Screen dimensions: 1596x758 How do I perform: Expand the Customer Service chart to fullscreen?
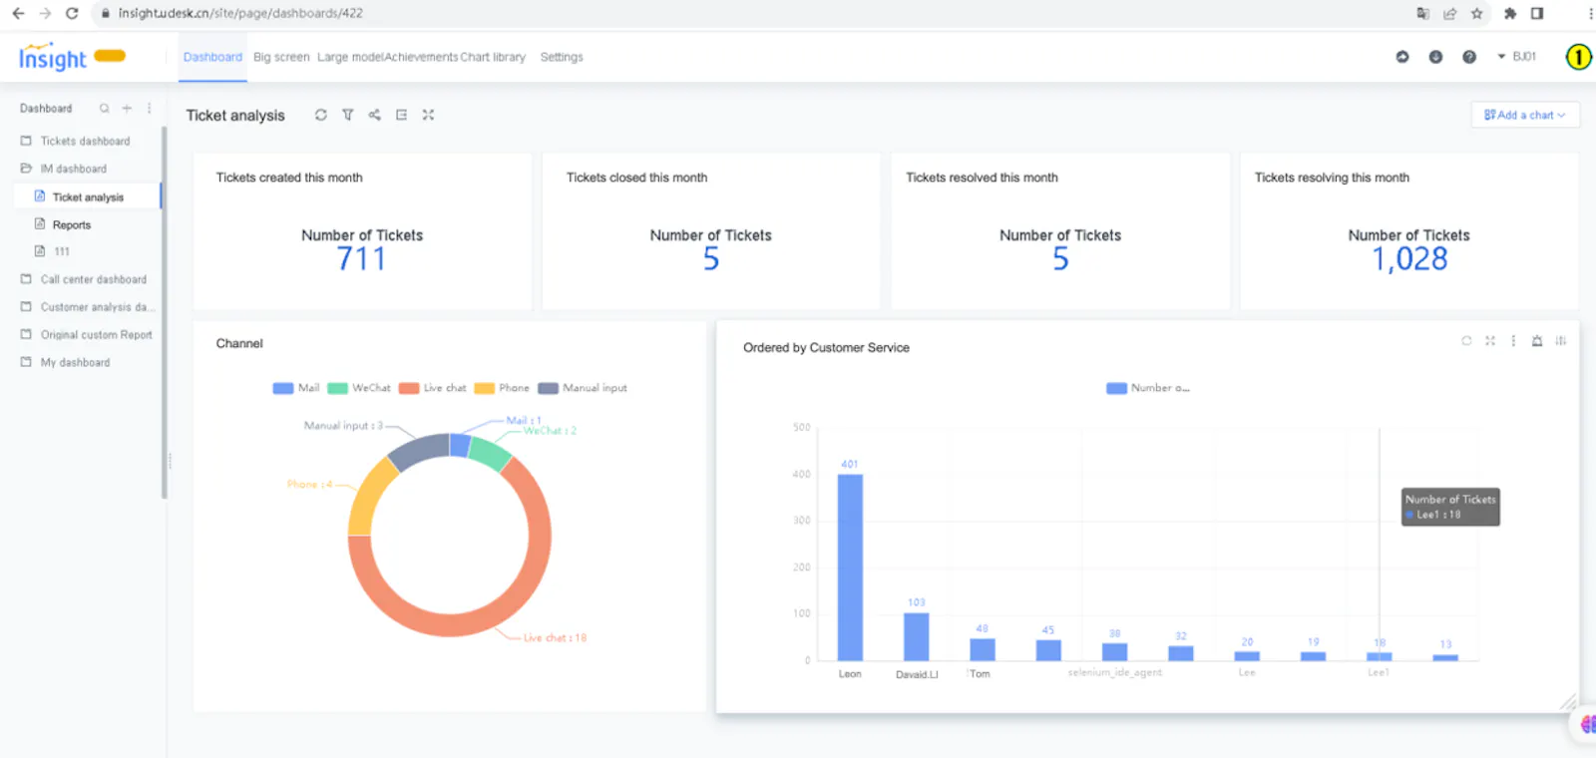click(x=1490, y=340)
